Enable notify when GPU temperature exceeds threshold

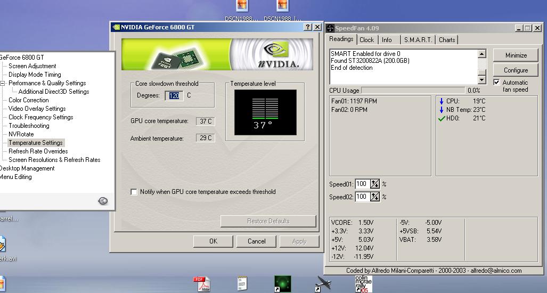pyautogui.click(x=134, y=192)
